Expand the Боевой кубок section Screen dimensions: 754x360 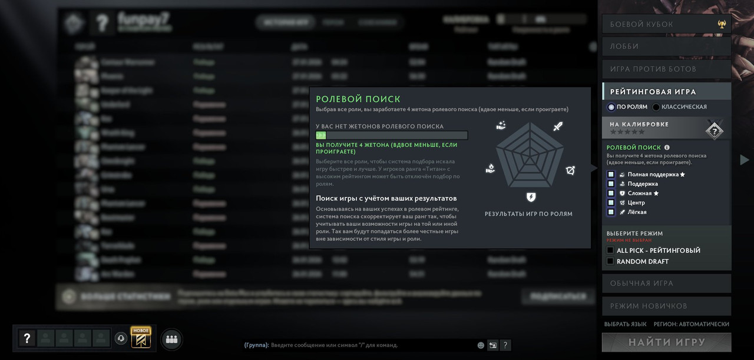coord(666,24)
